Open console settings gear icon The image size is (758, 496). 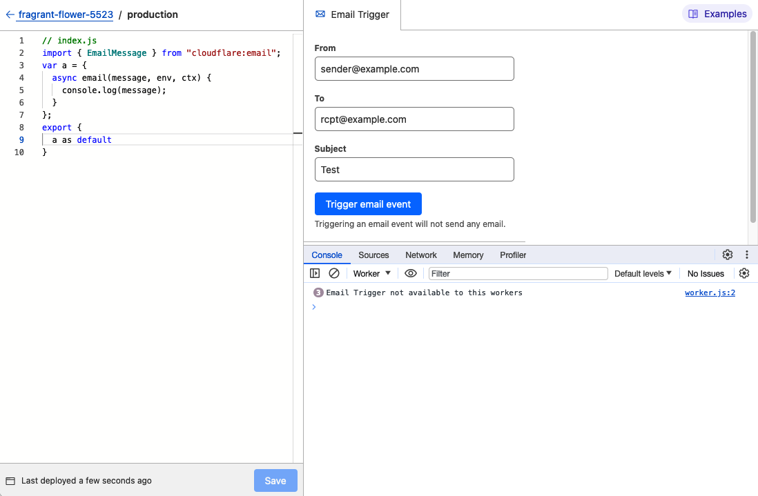coord(744,273)
